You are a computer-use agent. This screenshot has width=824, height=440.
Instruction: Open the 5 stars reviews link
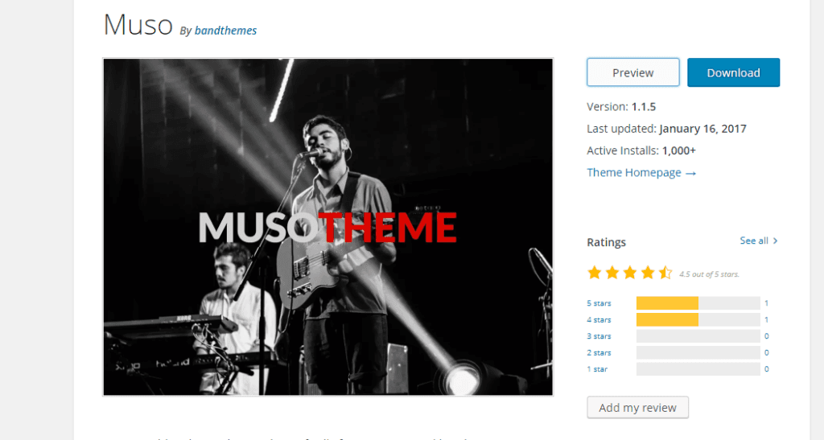599,303
